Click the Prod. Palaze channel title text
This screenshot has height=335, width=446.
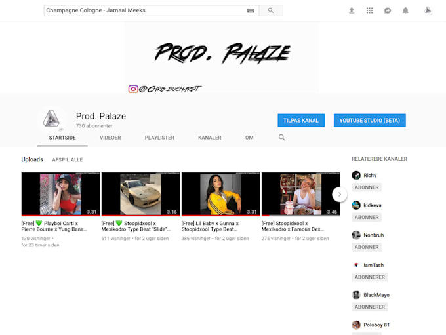(101, 116)
